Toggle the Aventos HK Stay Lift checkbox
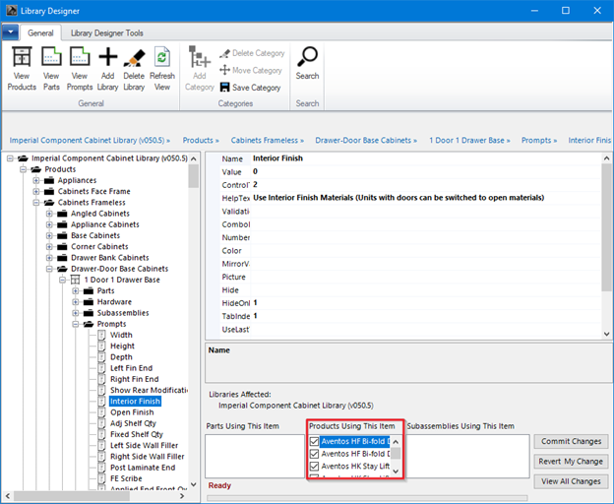 [315, 467]
